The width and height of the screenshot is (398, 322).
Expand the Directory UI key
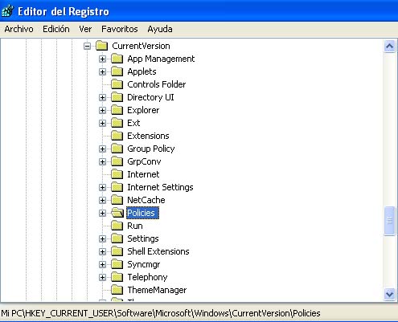(x=102, y=97)
